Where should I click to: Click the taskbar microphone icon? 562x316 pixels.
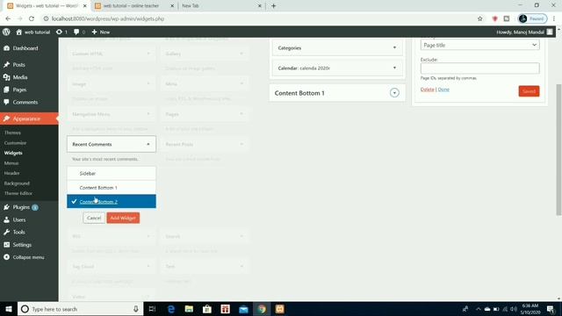[136, 309]
